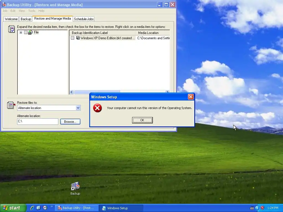Viewport: 283px width, 212px height.
Task: Click the Alternate location text field
Action: point(38,121)
